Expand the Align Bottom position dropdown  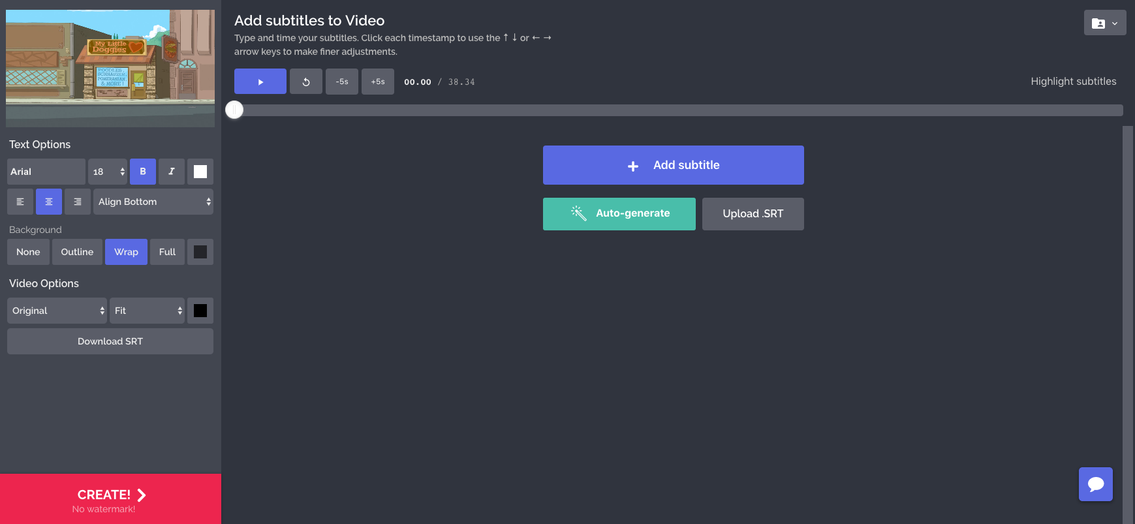pos(153,202)
